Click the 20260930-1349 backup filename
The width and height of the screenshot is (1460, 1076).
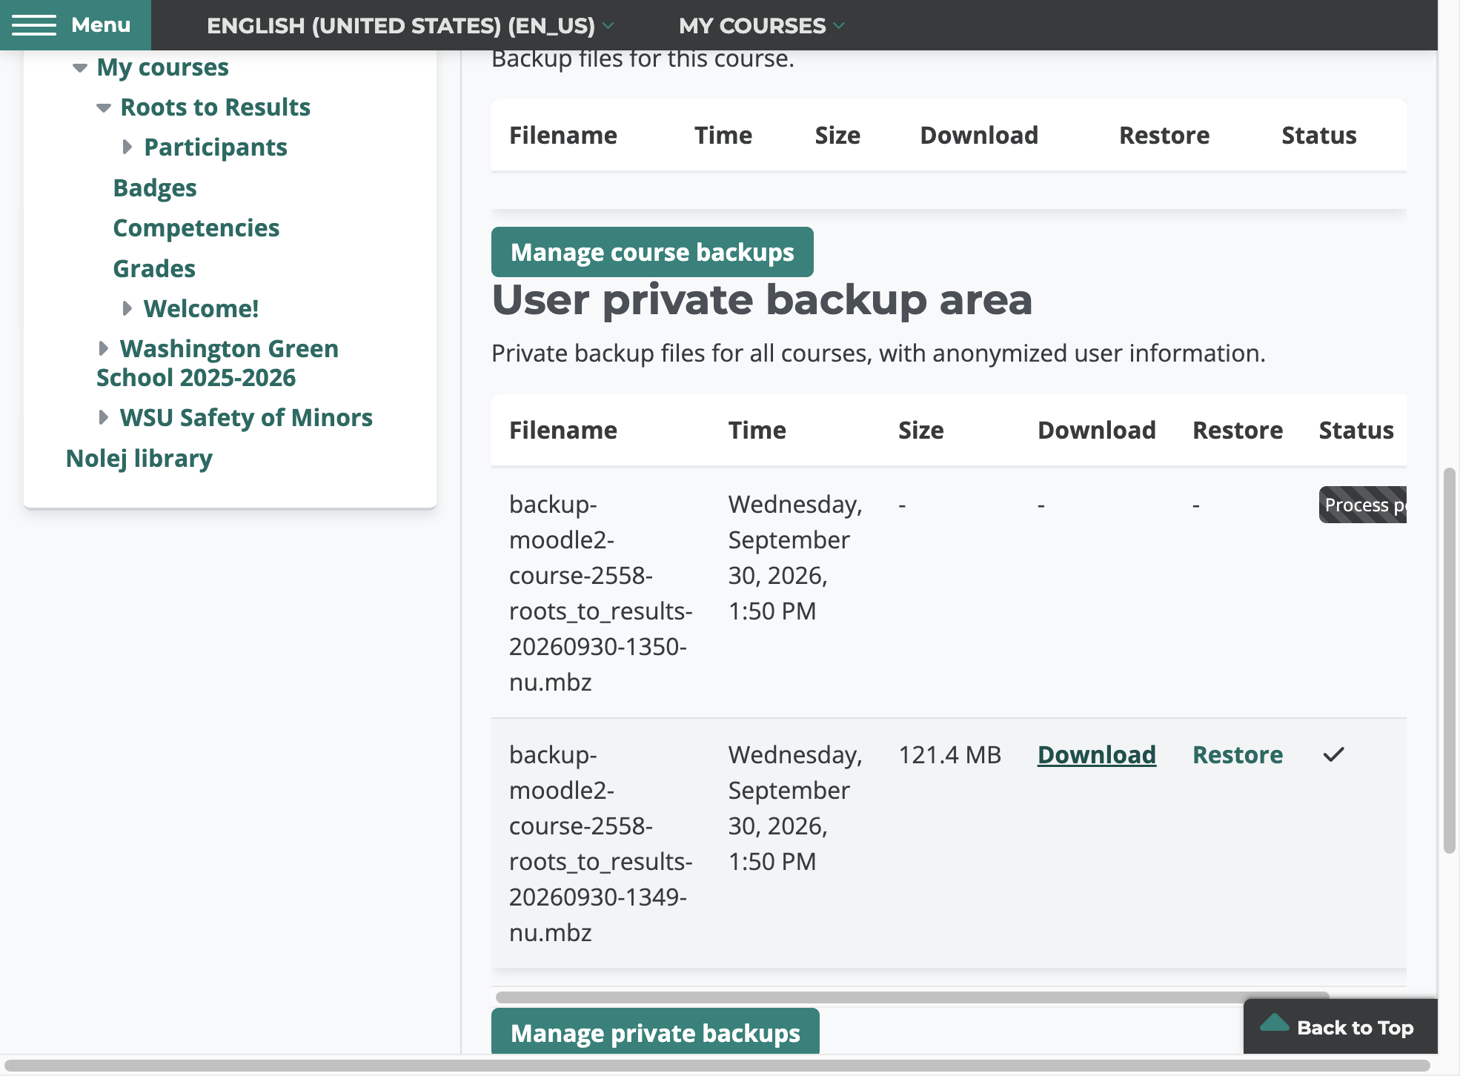coord(600,843)
